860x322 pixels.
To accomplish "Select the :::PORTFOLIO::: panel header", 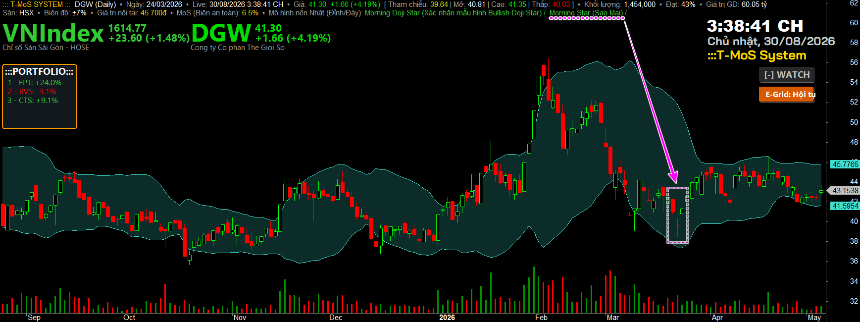I will click(39, 71).
